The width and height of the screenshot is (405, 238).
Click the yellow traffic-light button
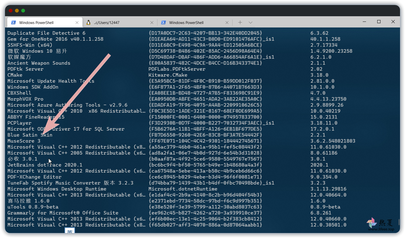click(17, 10)
